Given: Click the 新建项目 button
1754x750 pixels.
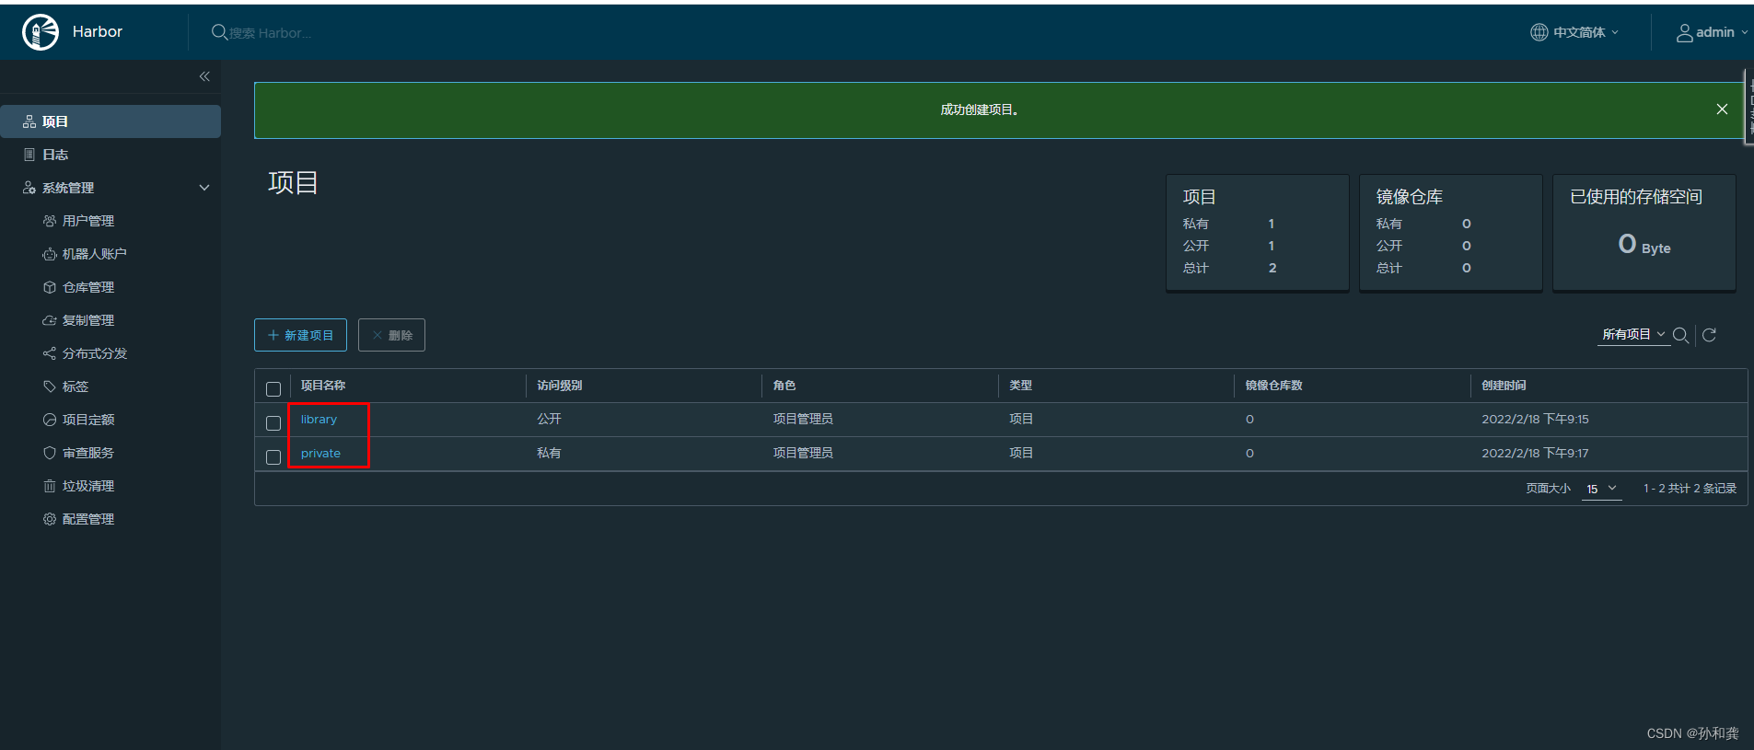Looking at the screenshot, I should (x=300, y=335).
